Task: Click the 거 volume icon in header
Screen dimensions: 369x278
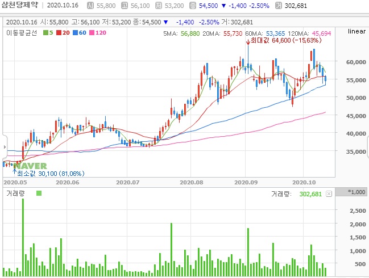Action: point(279,6)
